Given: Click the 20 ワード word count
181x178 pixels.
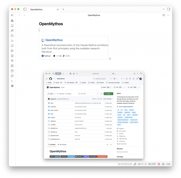Looking at the screenshot, I should pyautogui.click(x=142, y=164).
